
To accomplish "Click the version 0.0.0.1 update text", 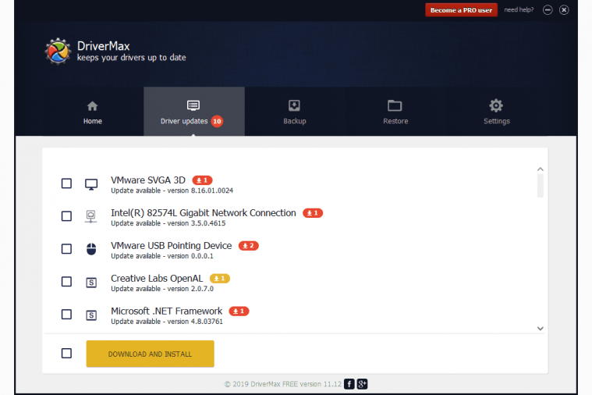I will [x=162, y=256].
